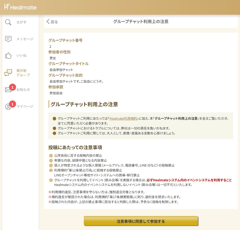240x230 pixels.
Task: Click the red badge on お知らせ
Action: (12, 87)
